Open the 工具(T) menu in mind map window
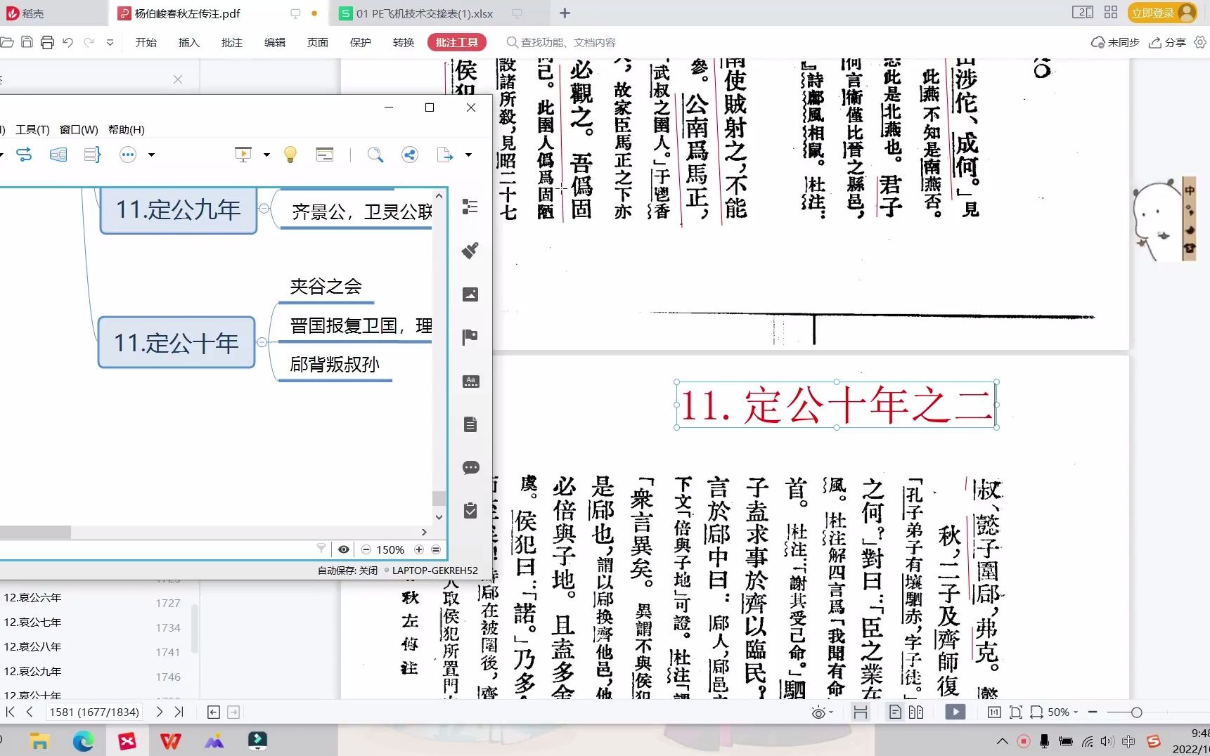Viewport: 1210px width, 756px height. (x=32, y=129)
